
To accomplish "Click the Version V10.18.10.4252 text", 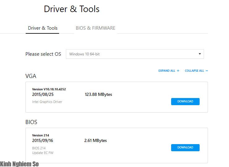I will tap(49, 89).
